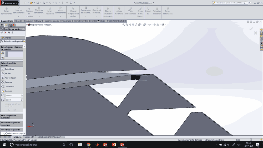
Task: Click Zoom to Fit in the view toolbar
Action: pos(124,25)
